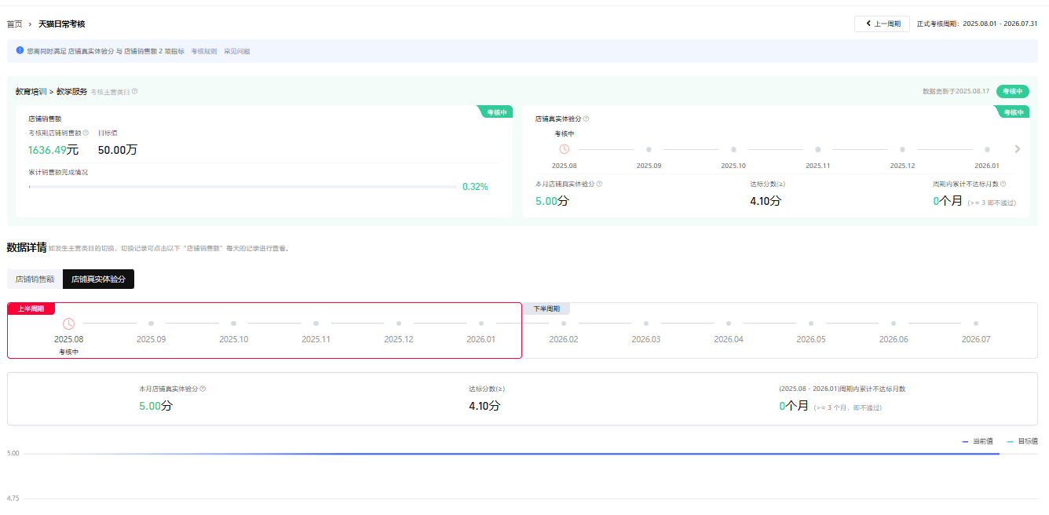Click help icon next to 周期内累计不达标月数
Screen dimensions: 1049x515
[x=1003, y=184]
